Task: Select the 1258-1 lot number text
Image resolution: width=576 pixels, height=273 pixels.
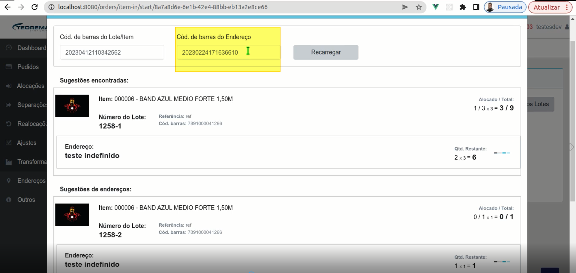Action: point(110,126)
